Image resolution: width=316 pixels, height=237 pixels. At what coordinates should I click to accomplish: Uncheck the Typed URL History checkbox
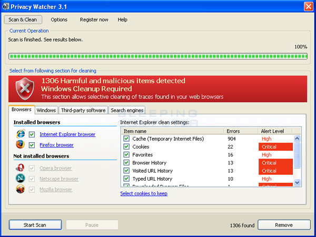click(126, 179)
